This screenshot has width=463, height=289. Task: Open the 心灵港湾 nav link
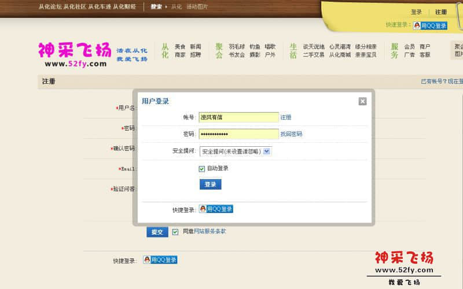coord(340,47)
